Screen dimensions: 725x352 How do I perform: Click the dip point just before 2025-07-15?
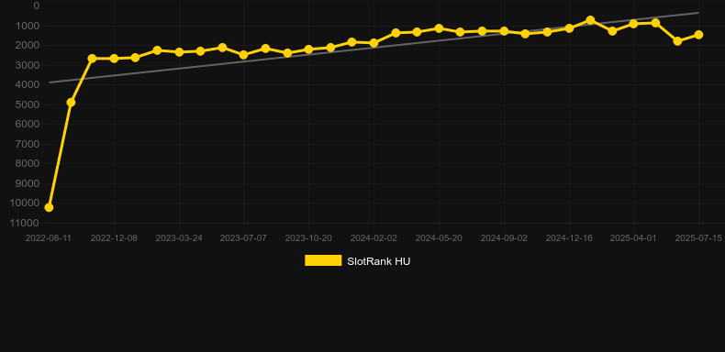coord(677,41)
